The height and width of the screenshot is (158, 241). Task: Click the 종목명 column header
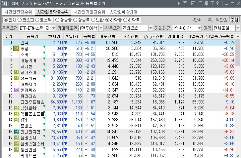click(32, 36)
